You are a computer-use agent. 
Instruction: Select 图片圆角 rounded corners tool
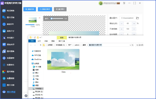9,51
